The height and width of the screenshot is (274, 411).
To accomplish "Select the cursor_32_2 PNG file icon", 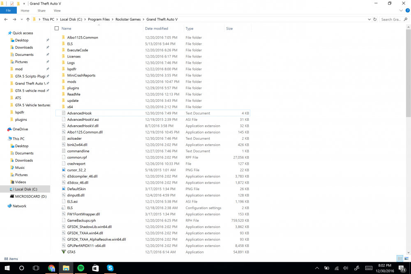I will (63, 170).
